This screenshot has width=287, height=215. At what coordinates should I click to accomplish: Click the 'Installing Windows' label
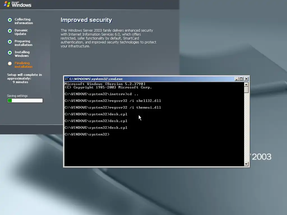pos(22,54)
